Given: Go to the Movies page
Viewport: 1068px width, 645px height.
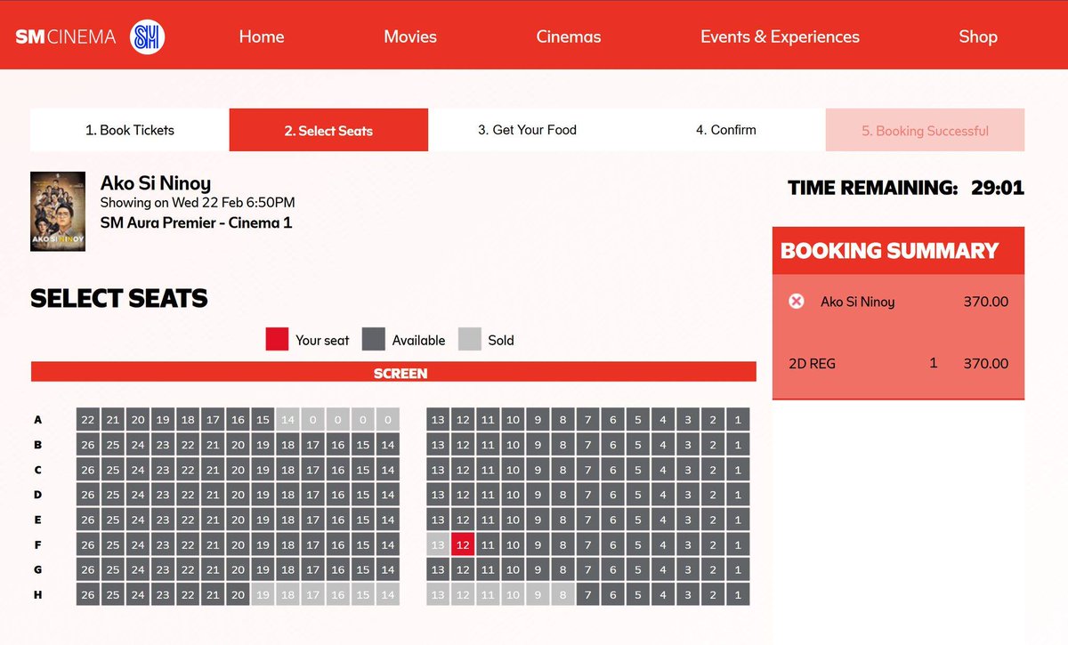Looking at the screenshot, I should [x=410, y=36].
